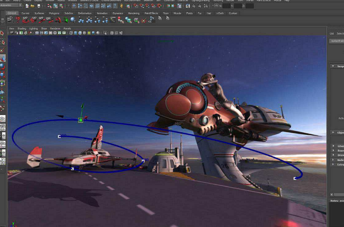The height and width of the screenshot is (227, 344).
Task: Click the blue sphere shelf icon
Action: click(x=73, y=20)
